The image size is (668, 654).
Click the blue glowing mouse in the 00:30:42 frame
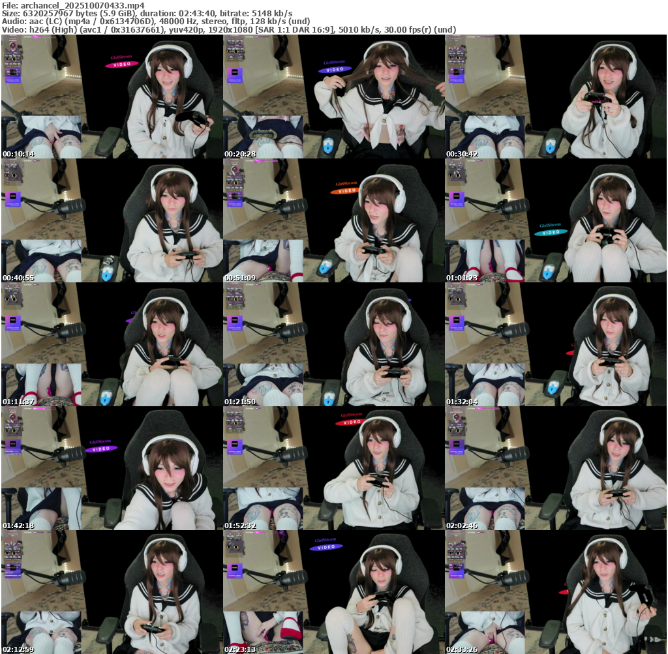pos(551,146)
